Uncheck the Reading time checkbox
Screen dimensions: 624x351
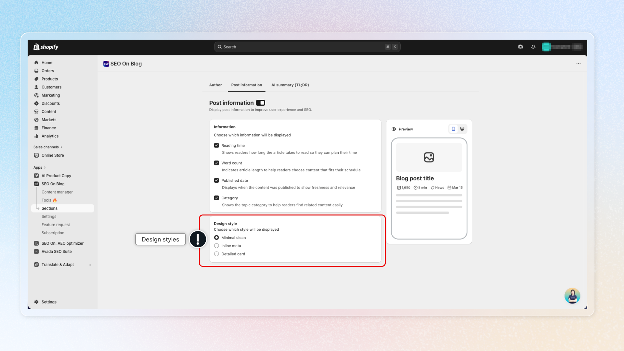click(x=216, y=146)
